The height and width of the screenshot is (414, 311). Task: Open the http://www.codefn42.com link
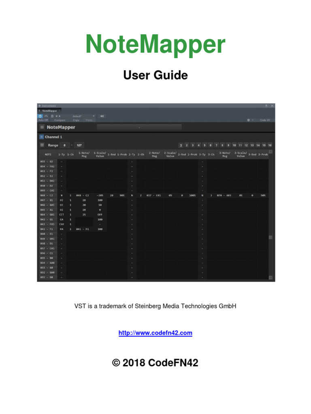[x=155, y=333]
